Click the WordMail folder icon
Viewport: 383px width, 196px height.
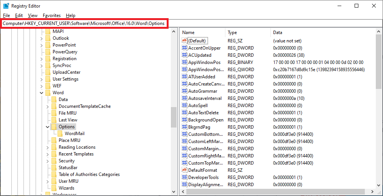[60, 134]
